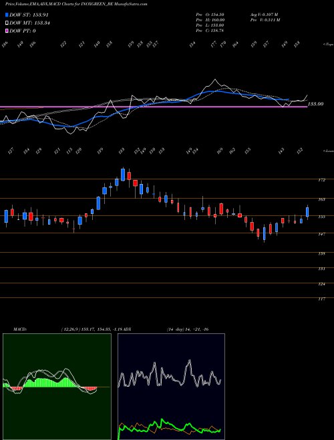
Task: Click the 138 price axis label
Action: pos(322,253)
